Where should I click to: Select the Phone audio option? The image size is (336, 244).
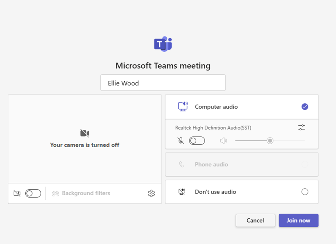point(242,165)
